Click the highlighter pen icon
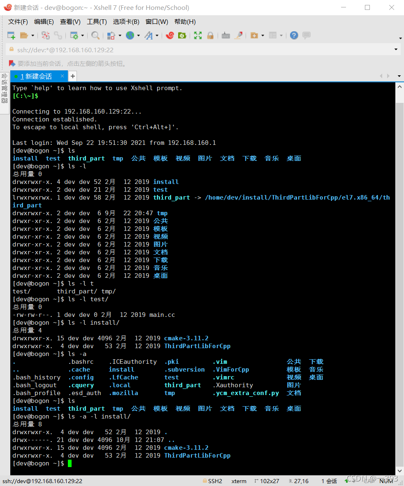The height and width of the screenshot is (486, 404). [239, 35]
